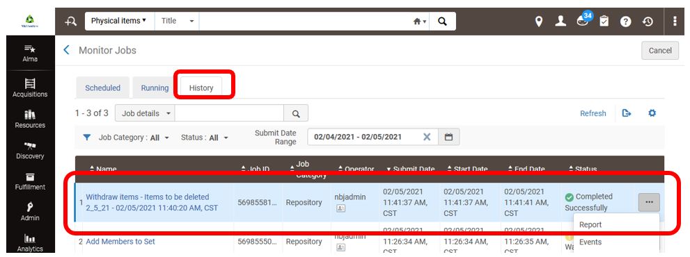Screen dimensions: 690x257
Task: Open the date range calendar picker
Action: [449, 137]
